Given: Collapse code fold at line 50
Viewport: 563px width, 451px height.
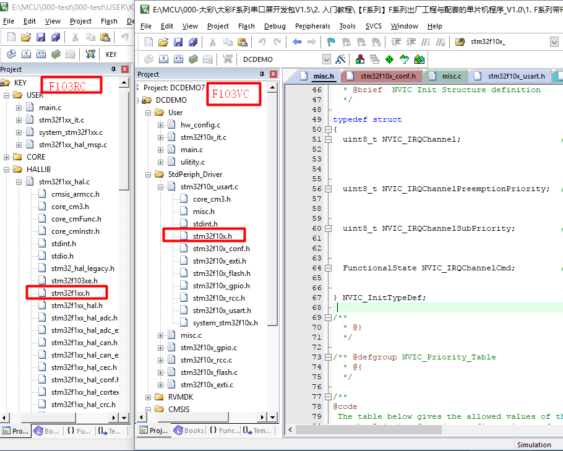Looking at the screenshot, I should coord(328,129).
